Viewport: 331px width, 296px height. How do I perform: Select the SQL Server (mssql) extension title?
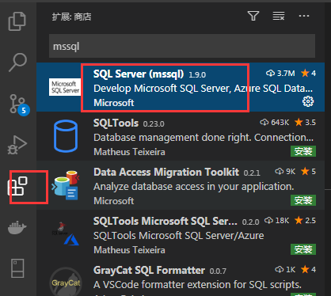pos(139,74)
